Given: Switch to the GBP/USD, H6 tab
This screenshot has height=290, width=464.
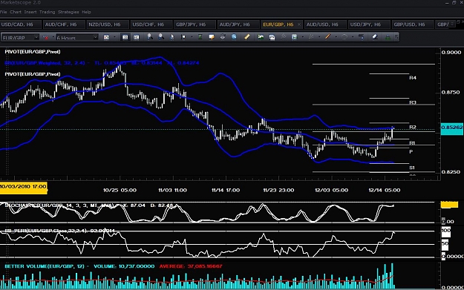Looking at the screenshot, I should (412, 24).
